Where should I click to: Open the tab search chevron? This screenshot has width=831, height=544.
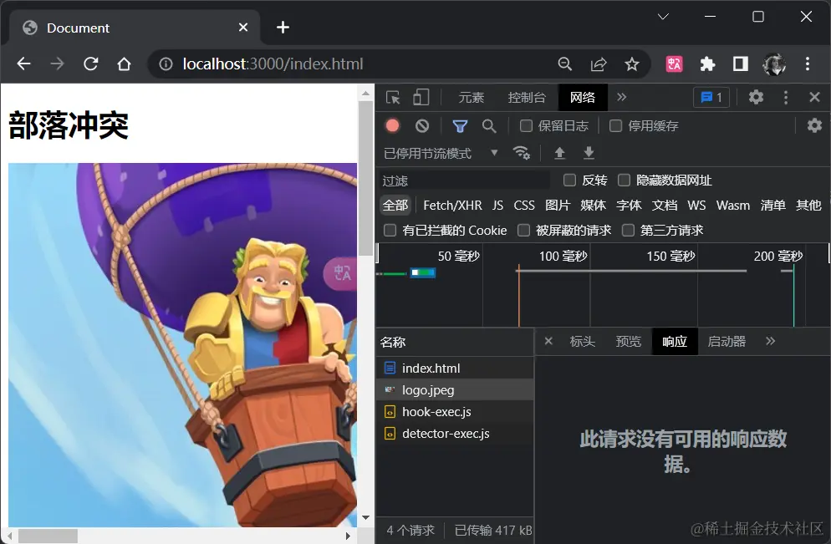663,17
